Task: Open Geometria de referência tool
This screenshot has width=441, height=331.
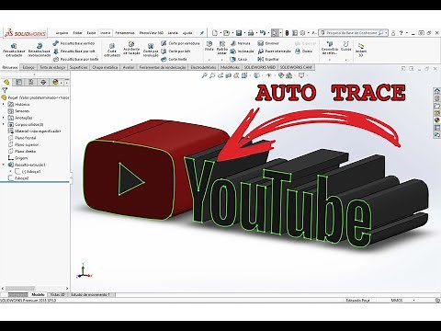Action: (x=330, y=48)
